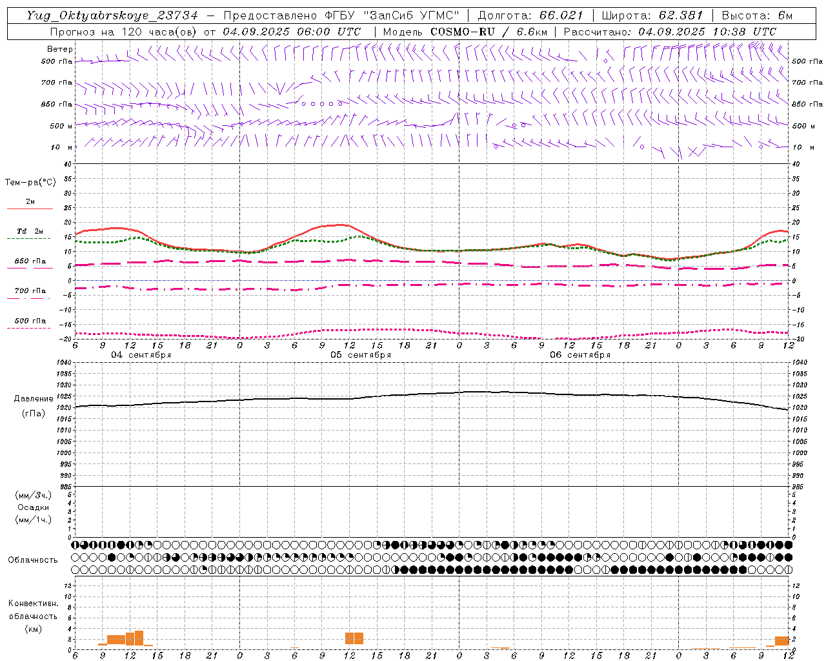826x661 pixels.
Task: Click the '850 гПа' temperature legend entry
Action: pyautogui.click(x=30, y=261)
